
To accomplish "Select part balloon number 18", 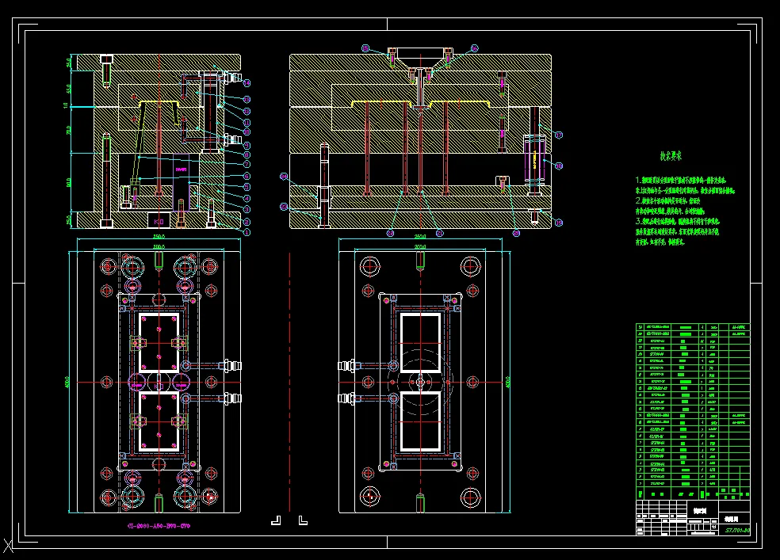I will pyautogui.click(x=559, y=166).
